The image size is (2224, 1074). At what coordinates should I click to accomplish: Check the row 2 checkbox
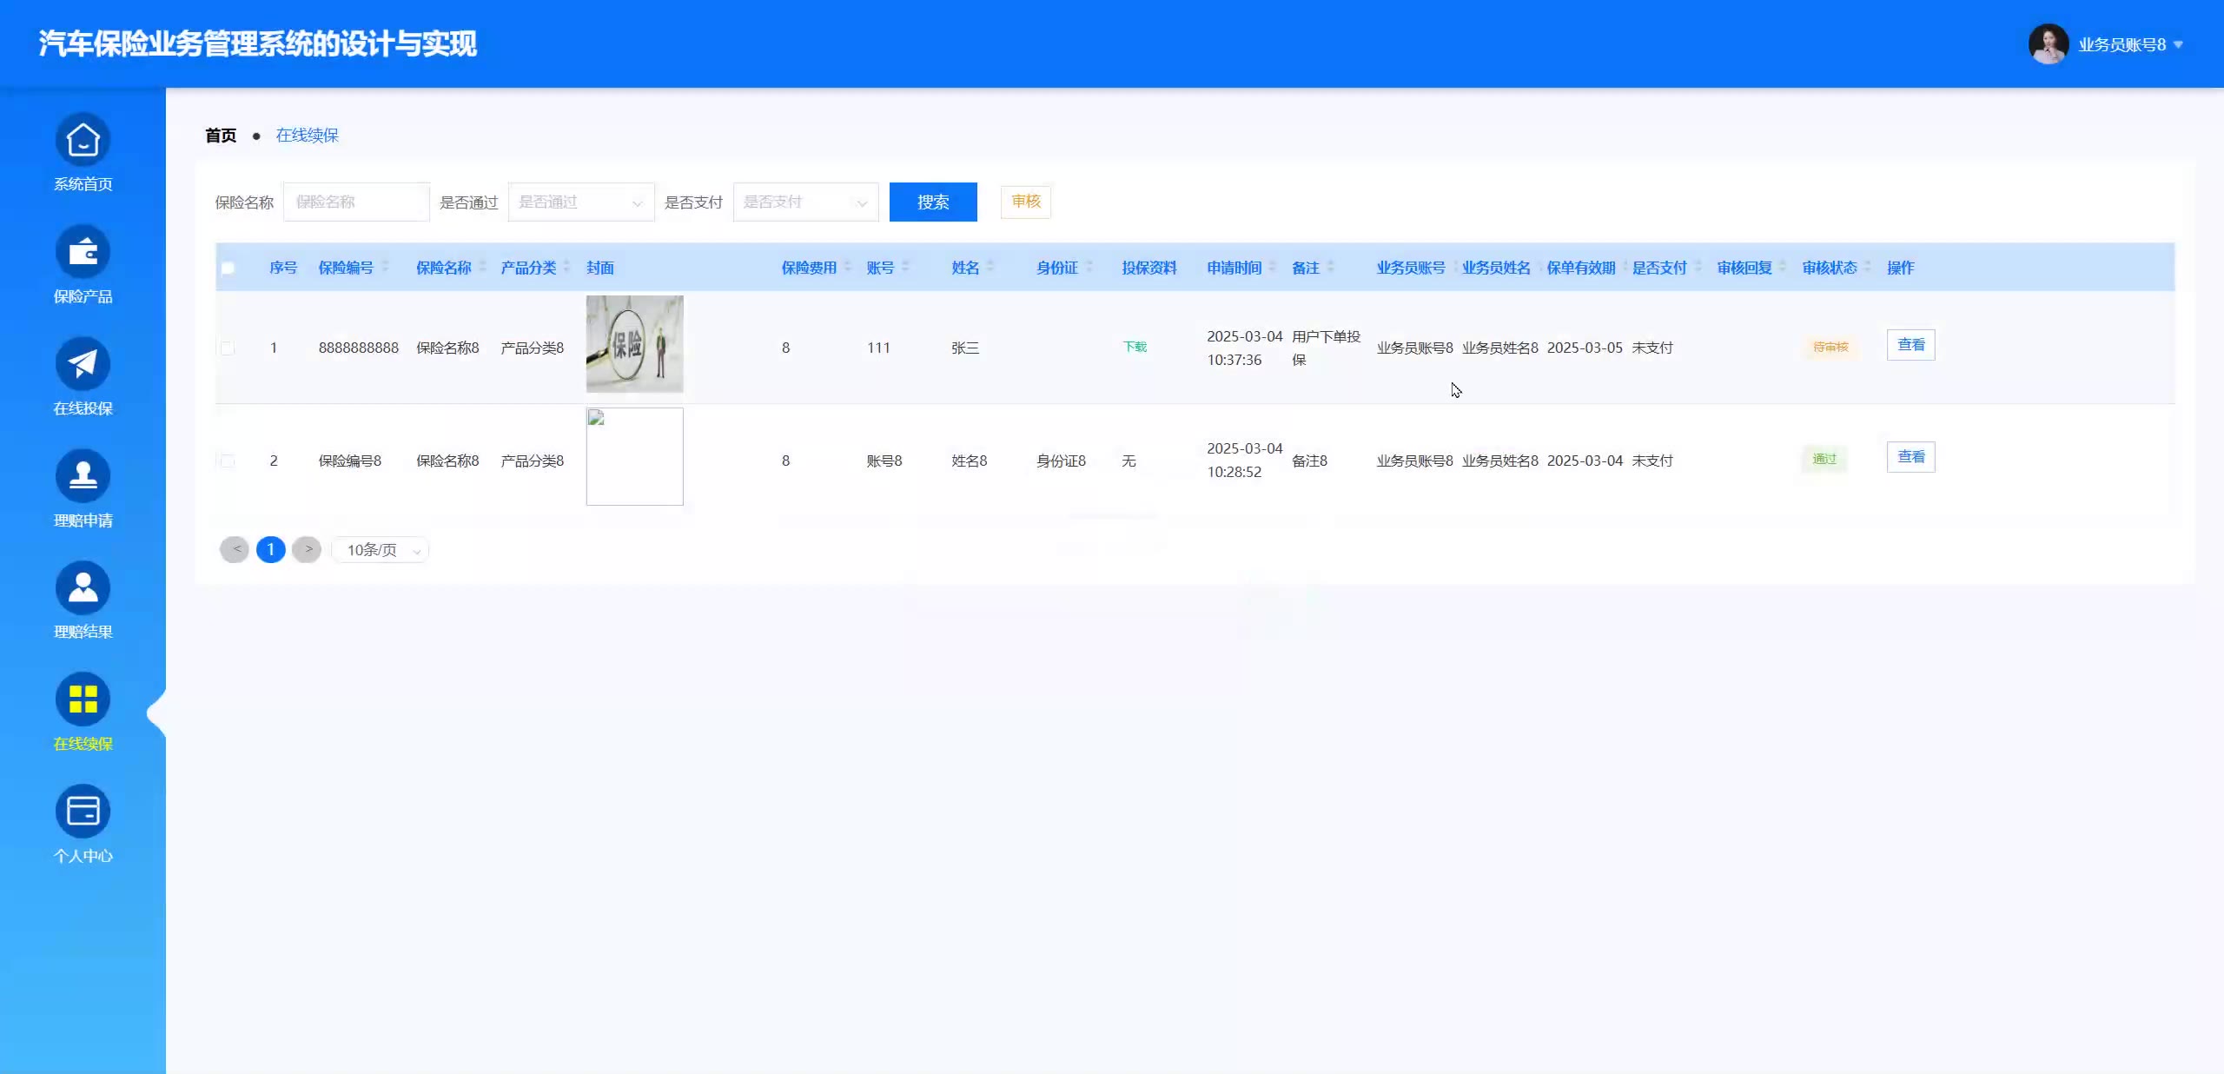[x=228, y=461]
